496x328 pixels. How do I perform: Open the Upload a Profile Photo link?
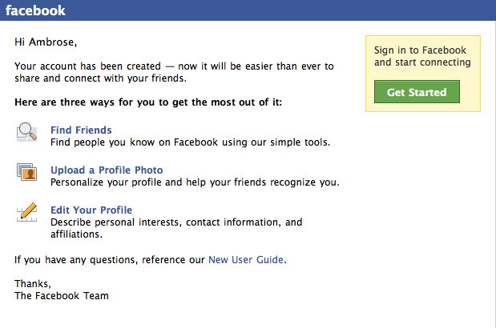click(107, 170)
